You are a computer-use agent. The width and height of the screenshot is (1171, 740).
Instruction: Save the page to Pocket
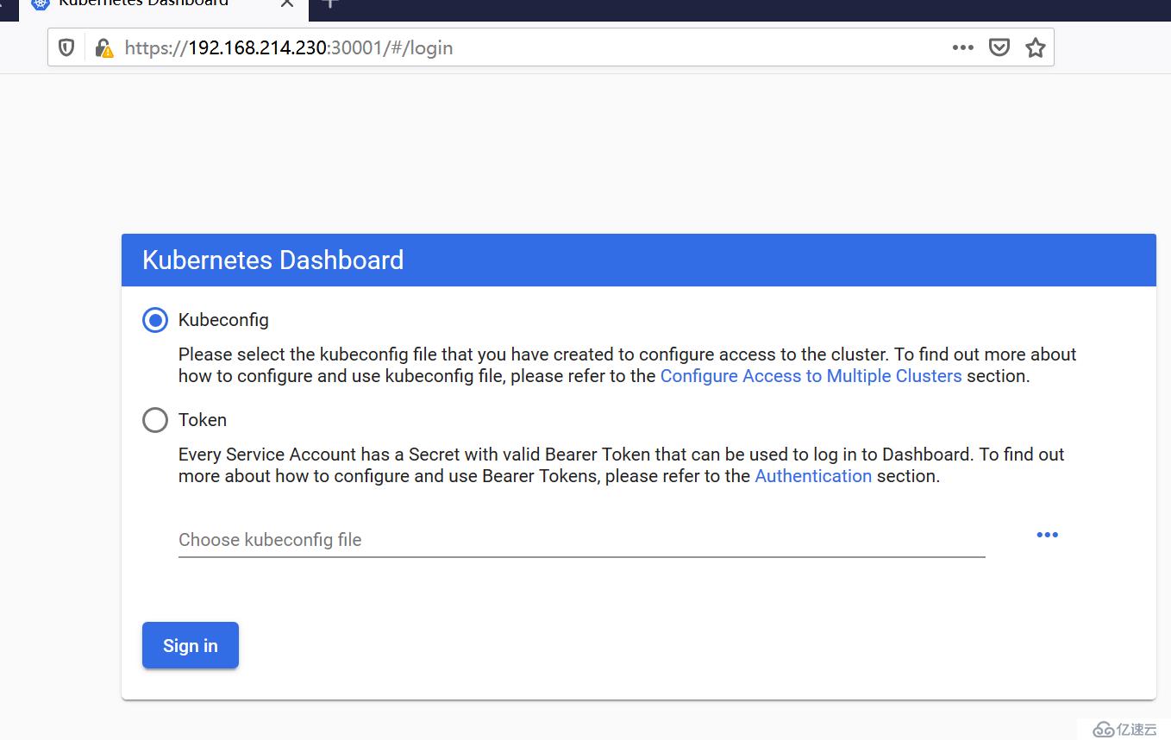(x=999, y=47)
